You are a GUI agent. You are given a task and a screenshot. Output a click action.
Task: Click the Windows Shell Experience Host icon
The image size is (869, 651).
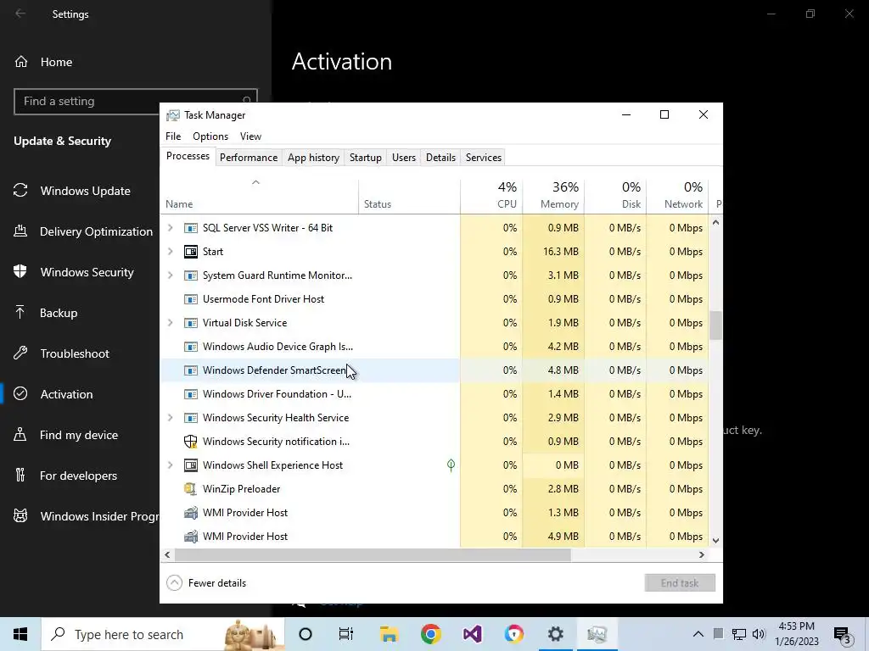tap(191, 465)
